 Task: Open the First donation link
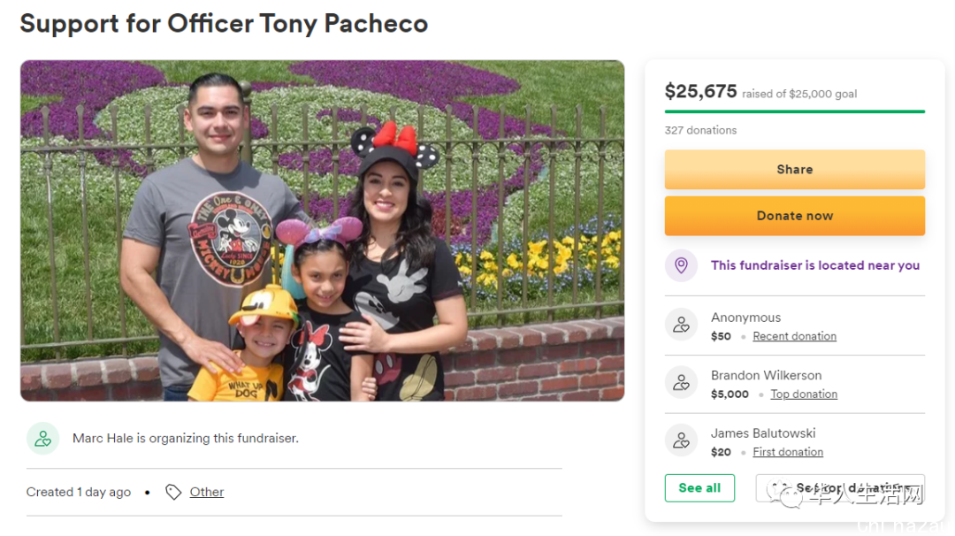click(x=788, y=452)
